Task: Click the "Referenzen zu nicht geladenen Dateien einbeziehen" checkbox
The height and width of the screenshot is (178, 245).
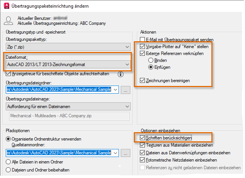Action: pos(142,168)
